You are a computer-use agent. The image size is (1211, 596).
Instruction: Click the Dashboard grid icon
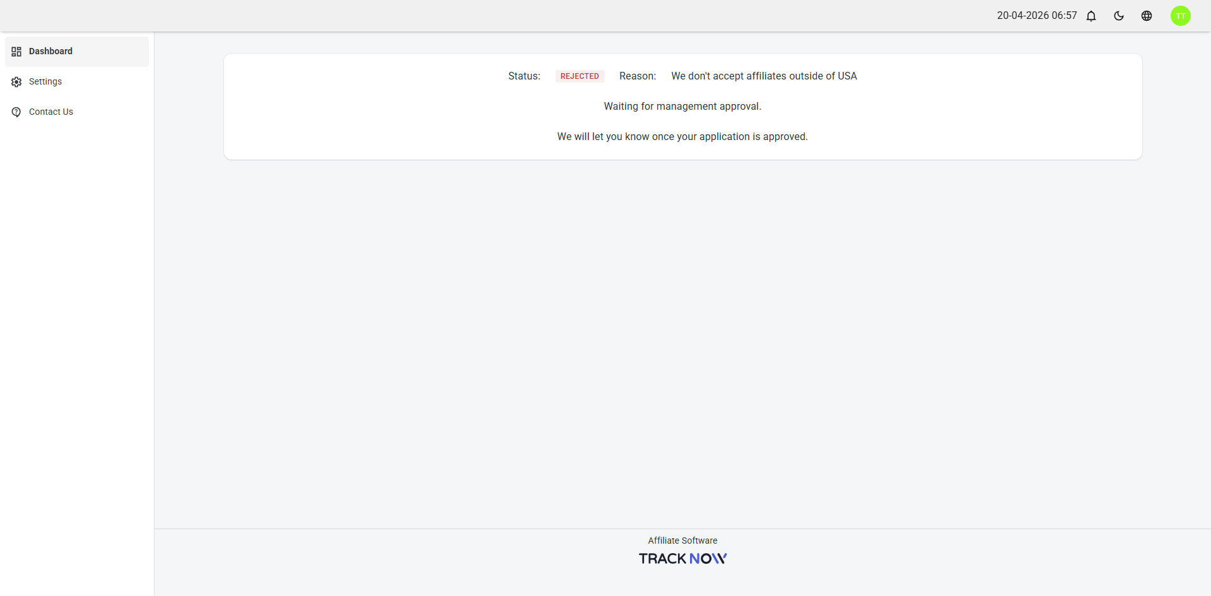(x=16, y=52)
